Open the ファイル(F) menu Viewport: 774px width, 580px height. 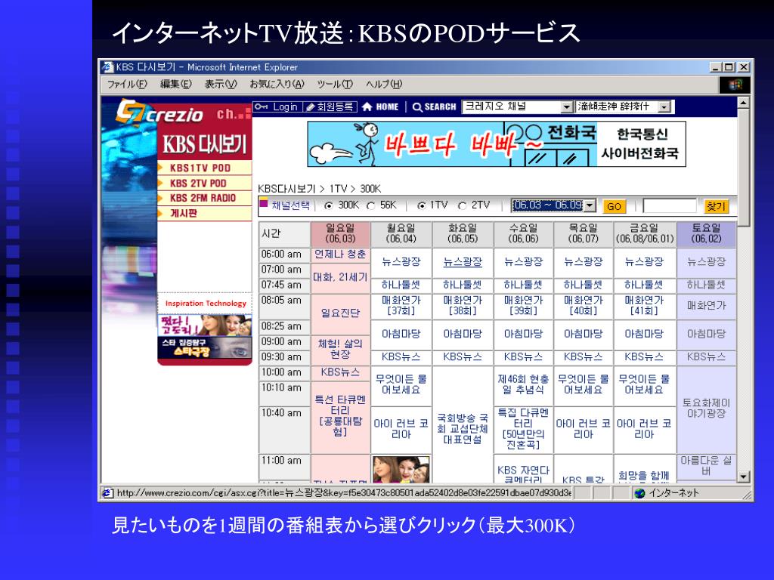[x=127, y=85]
